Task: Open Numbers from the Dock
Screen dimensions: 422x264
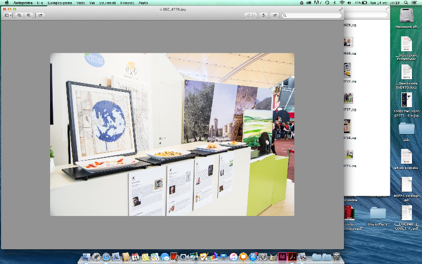Action: click(214, 257)
